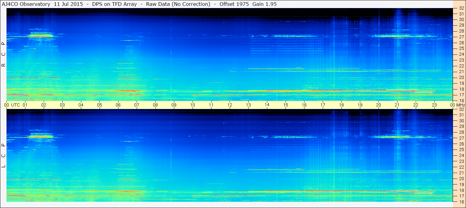Screen dimensions: 466x208
Task: Click the 24 frequency label of LCP panel
Action: pyautogui.click(x=461, y=155)
